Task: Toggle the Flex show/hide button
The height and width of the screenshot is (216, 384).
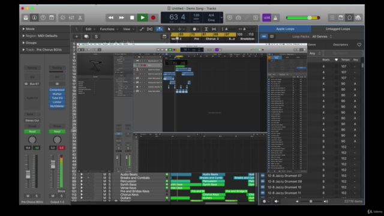Action: [149, 29]
